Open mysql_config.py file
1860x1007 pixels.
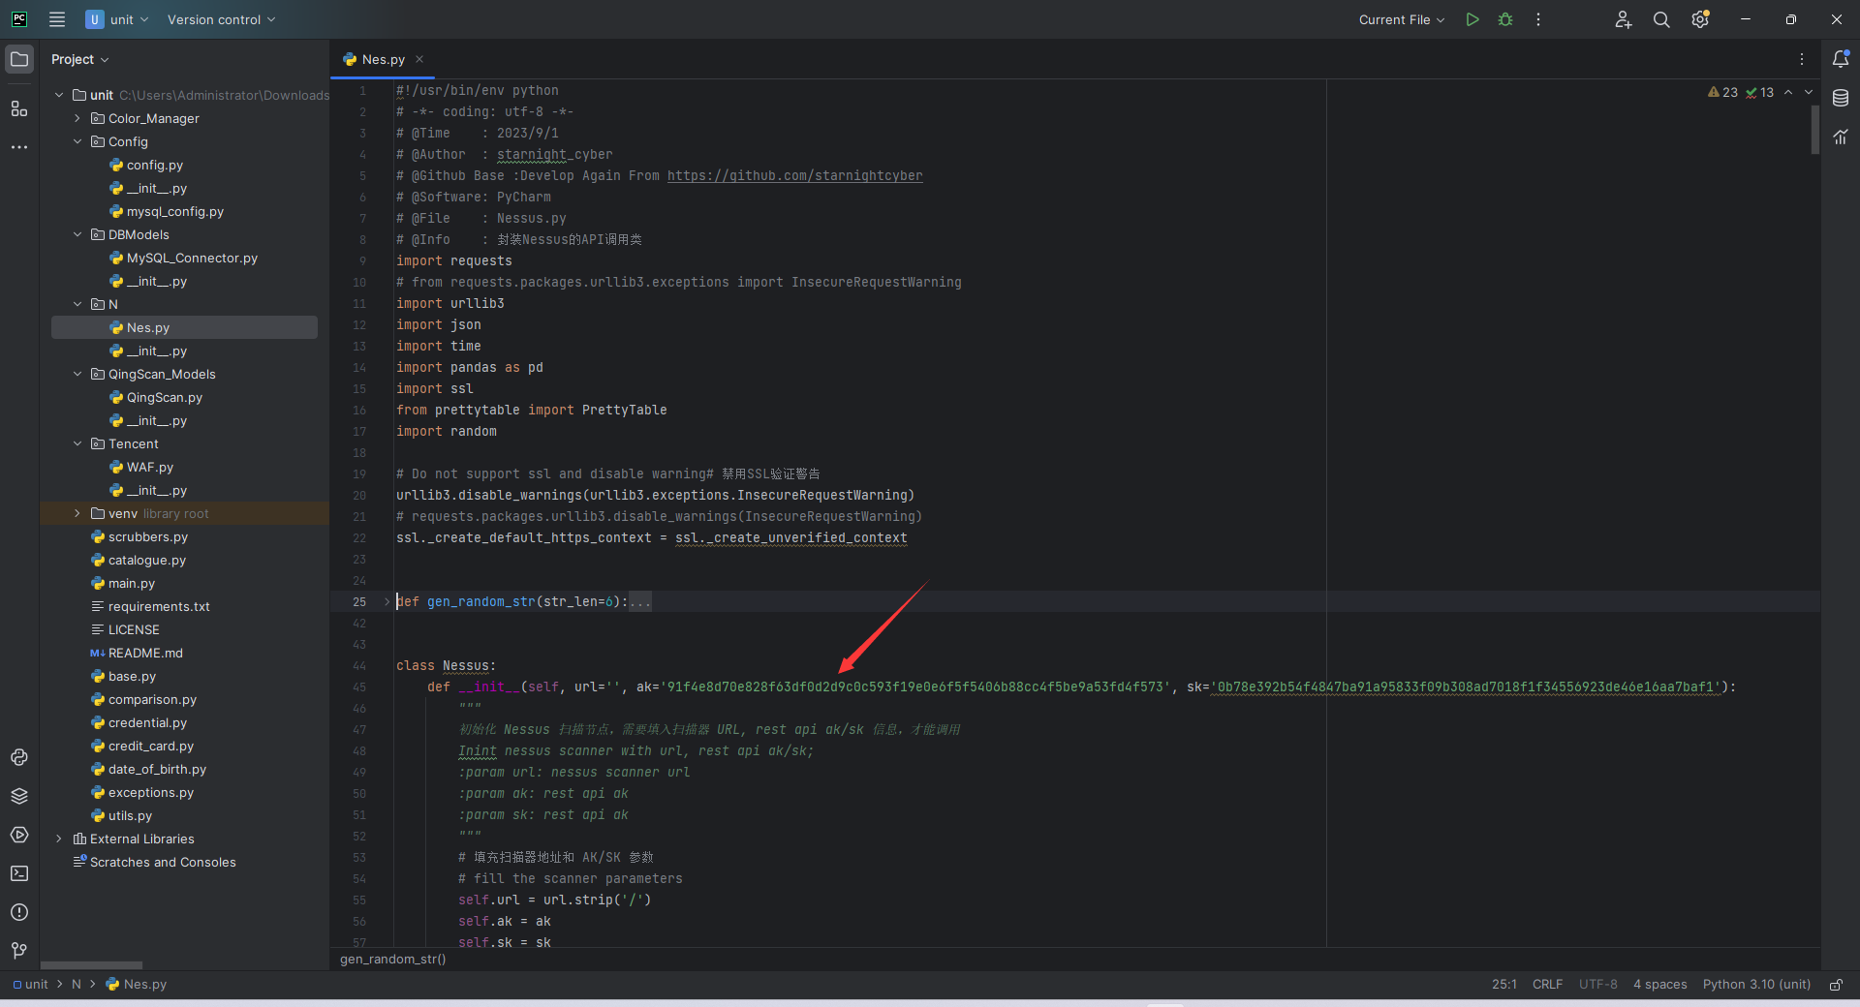174,211
